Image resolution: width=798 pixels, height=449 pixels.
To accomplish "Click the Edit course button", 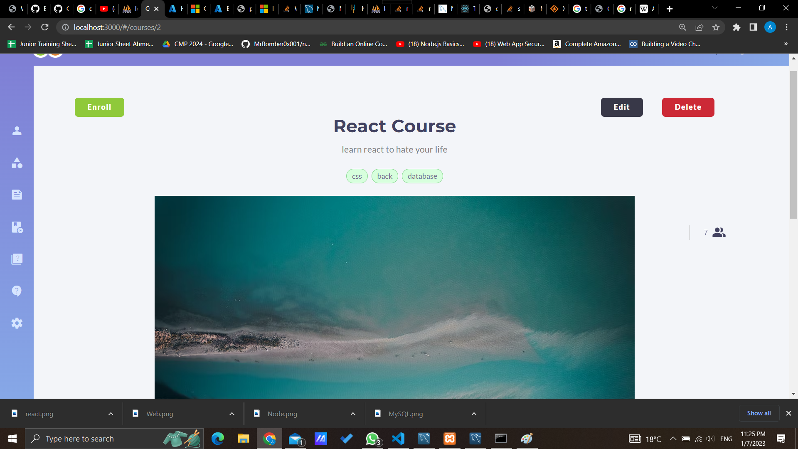I will [621, 107].
